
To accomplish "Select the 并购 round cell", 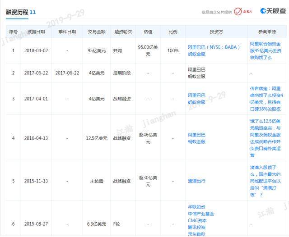I will (x=117, y=50).
